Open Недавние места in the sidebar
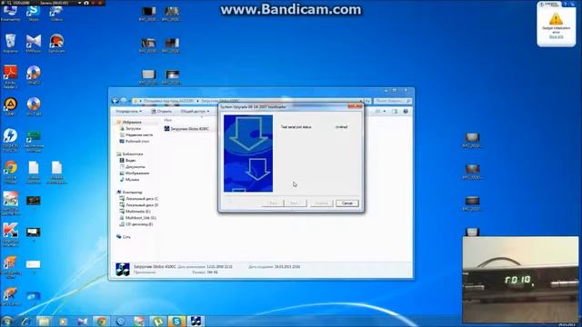Image resolution: width=582 pixels, height=327 pixels. [135, 135]
